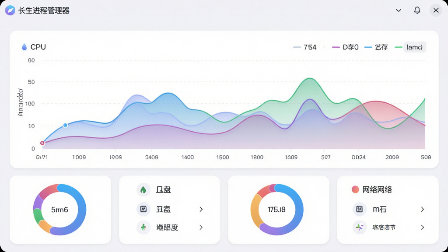Click the square icon beside 丑盘
The width and height of the screenshot is (448, 252).
pyautogui.click(x=143, y=209)
